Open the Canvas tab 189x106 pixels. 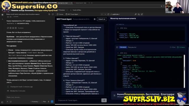(60, 14)
